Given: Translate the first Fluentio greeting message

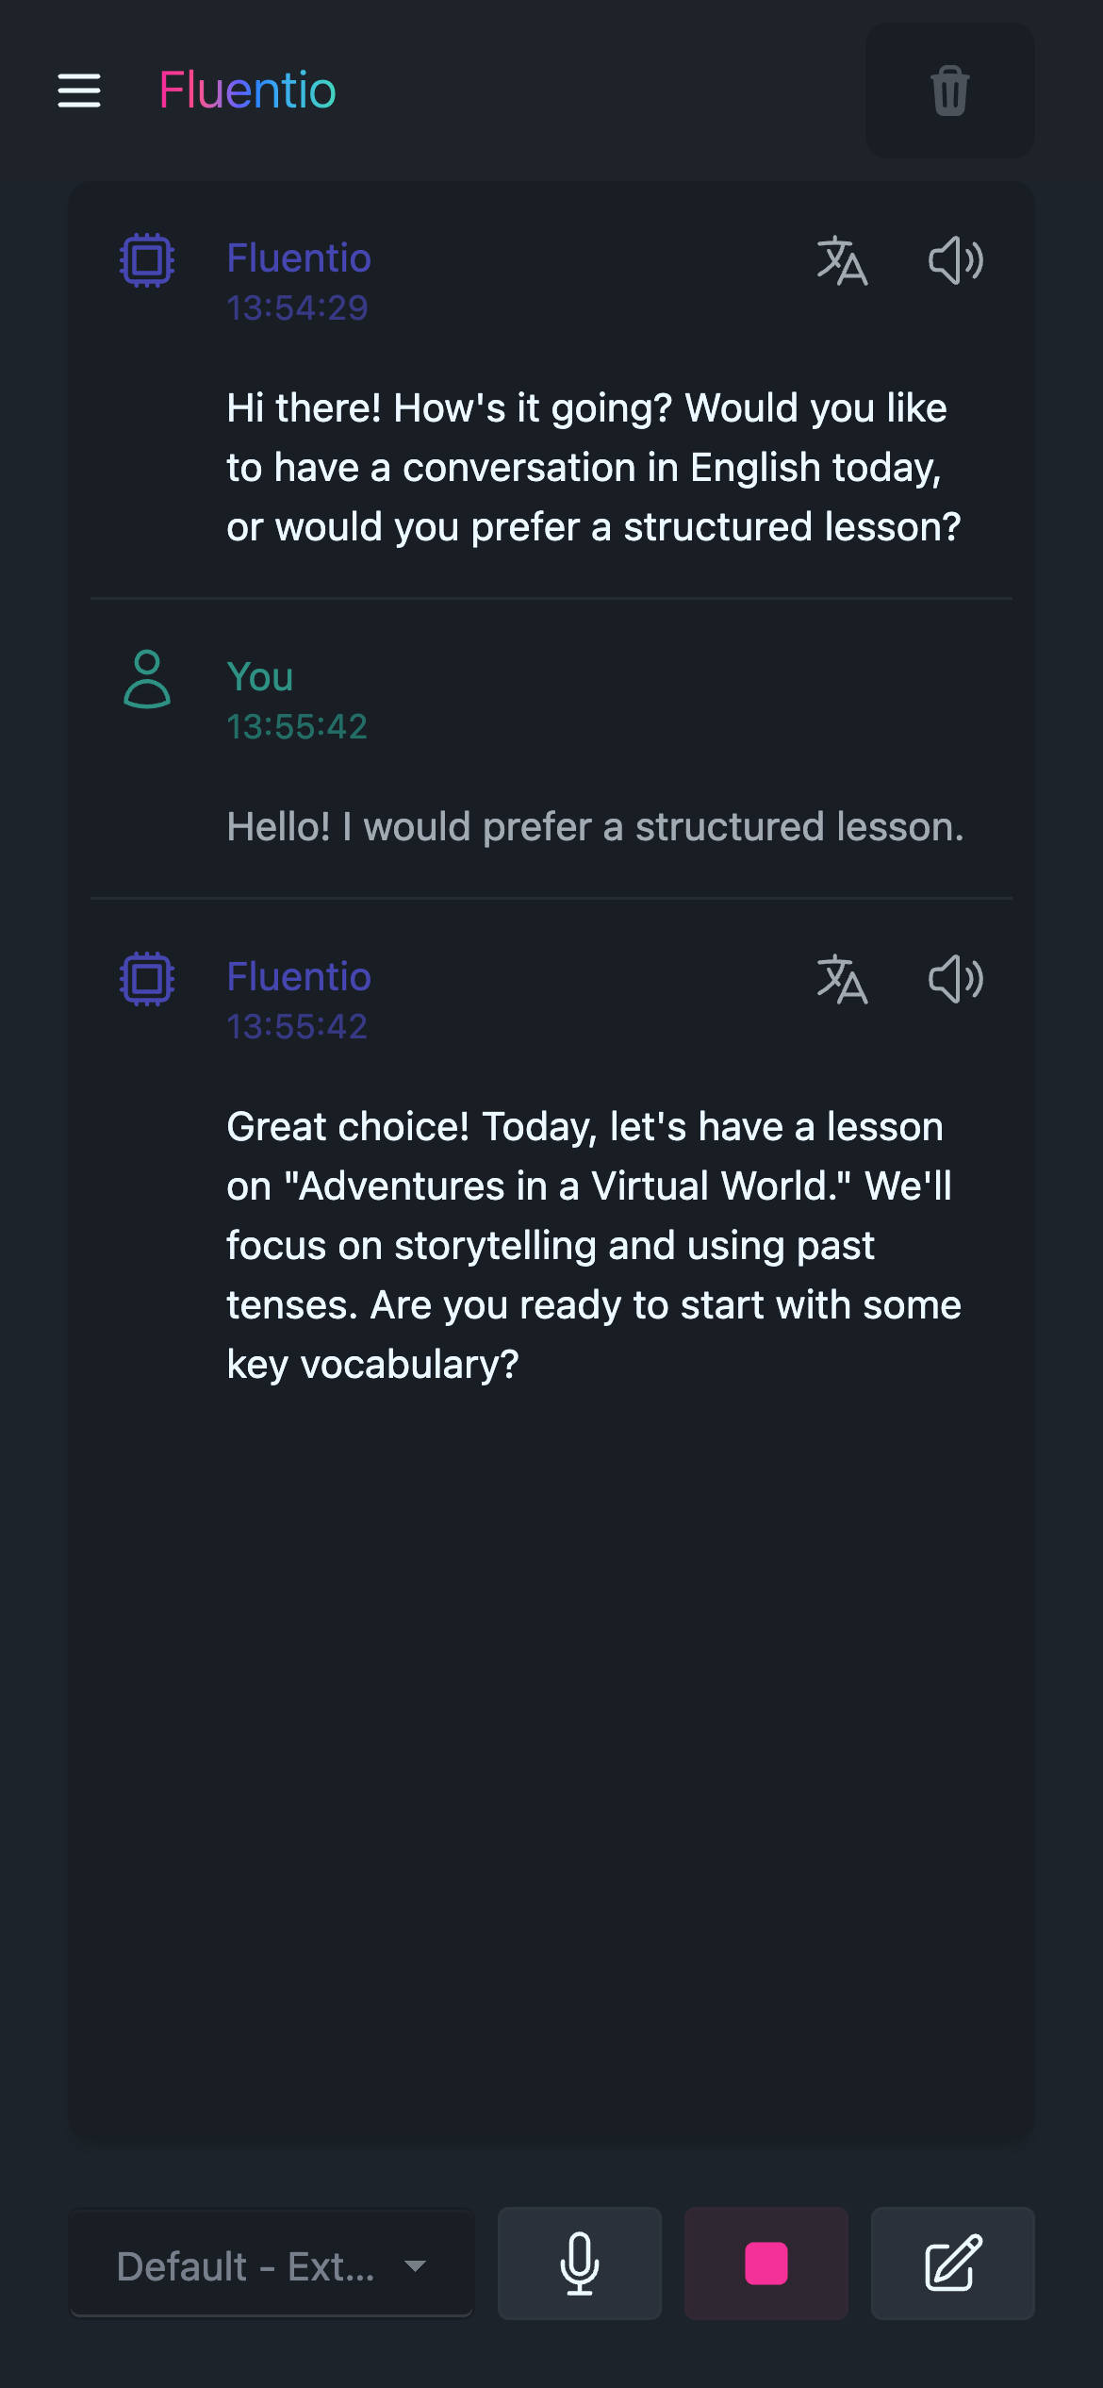Looking at the screenshot, I should (x=842, y=261).
